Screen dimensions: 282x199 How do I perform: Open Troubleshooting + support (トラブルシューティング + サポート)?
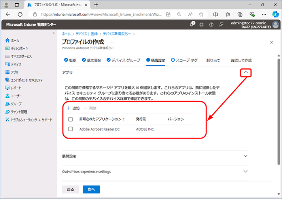pos(29,119)
